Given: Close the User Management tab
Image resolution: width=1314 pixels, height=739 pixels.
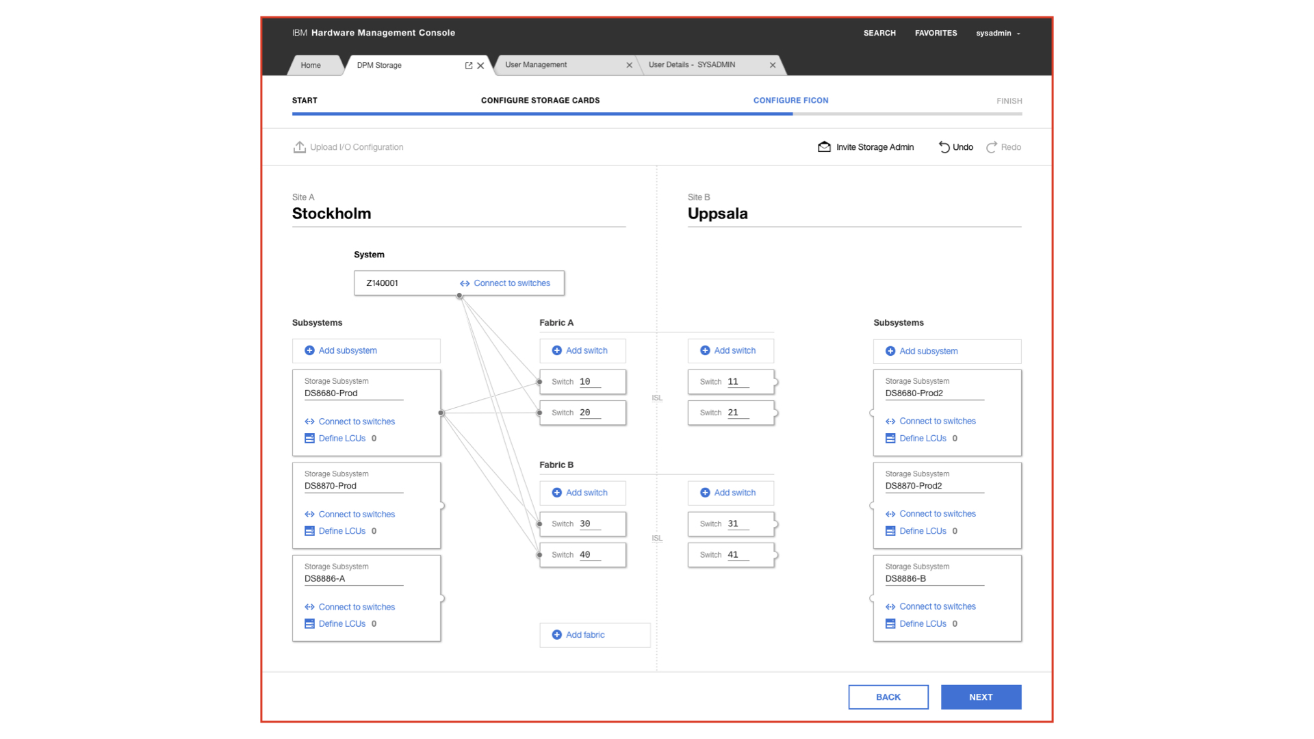Looking at the screenshot, I should click(x=629, y=65).
